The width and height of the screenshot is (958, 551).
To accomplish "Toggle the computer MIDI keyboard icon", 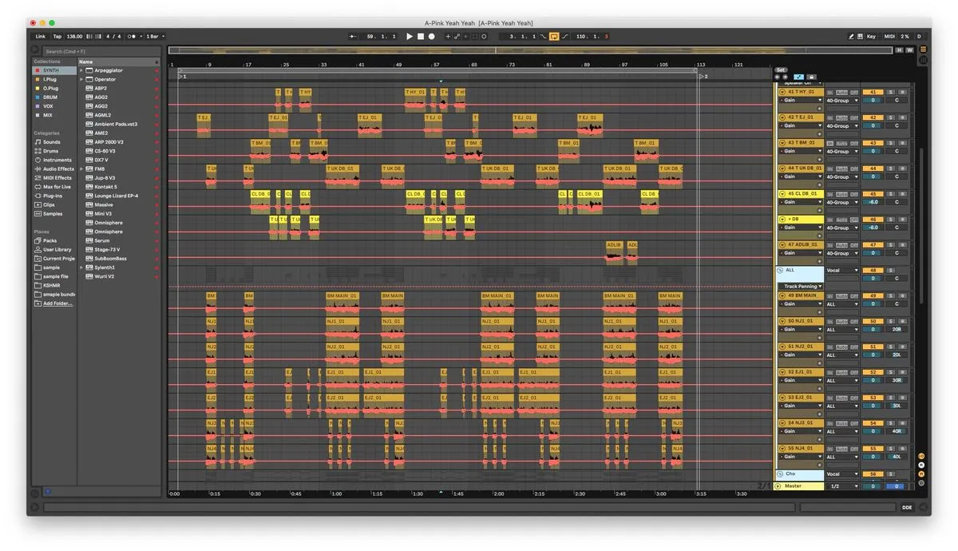I will coord(860,37).
